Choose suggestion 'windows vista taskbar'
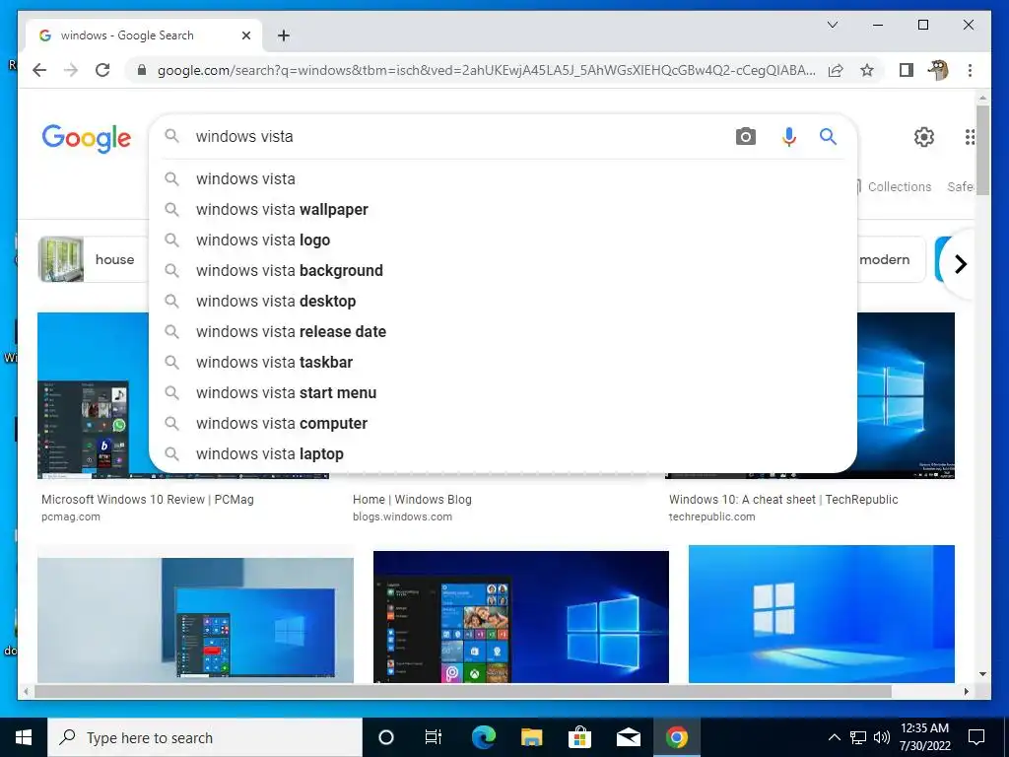Viewport: 1009px width, 757px height. tap(503, 363)
